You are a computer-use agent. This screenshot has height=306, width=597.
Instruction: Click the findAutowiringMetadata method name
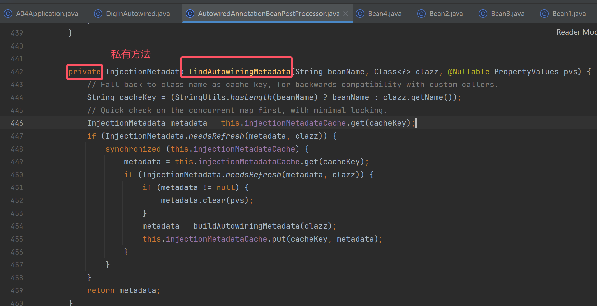[239, 72]
